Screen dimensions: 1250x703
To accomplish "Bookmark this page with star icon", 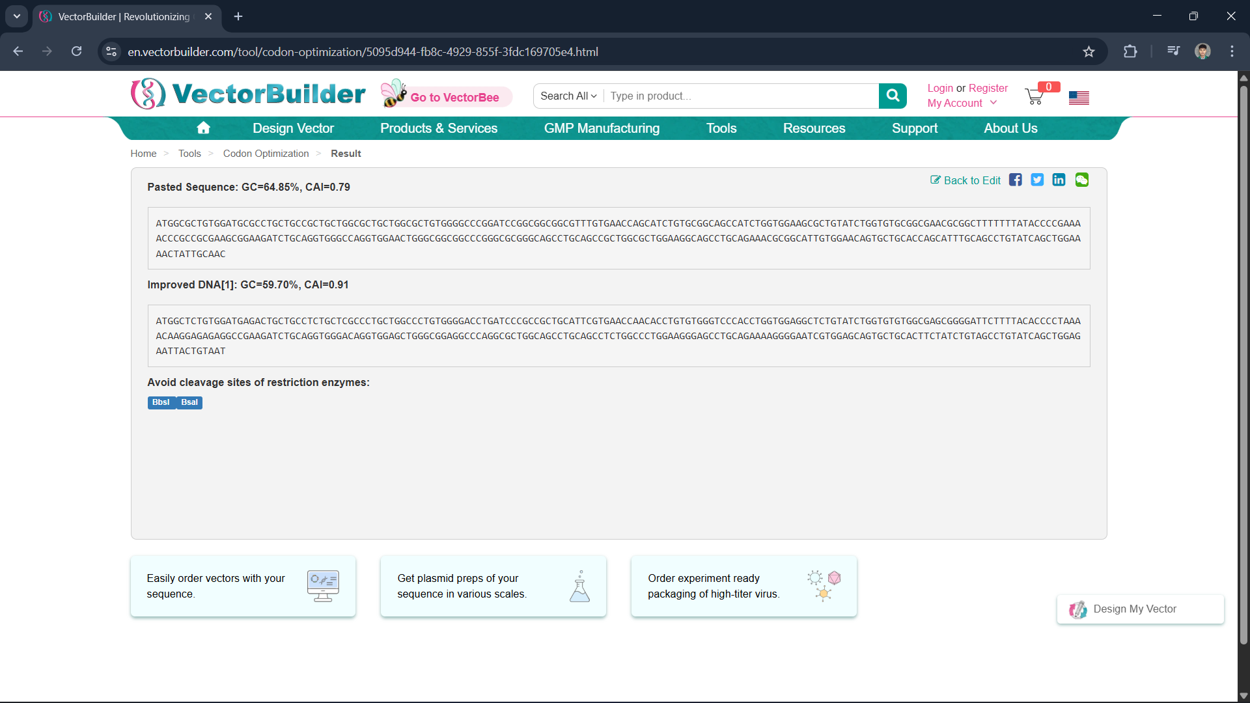I will (1089, 51).
